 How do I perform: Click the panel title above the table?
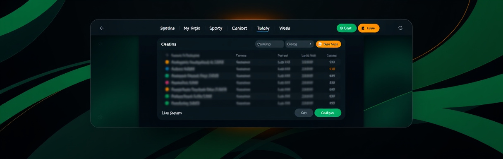(x=169, y=44)
